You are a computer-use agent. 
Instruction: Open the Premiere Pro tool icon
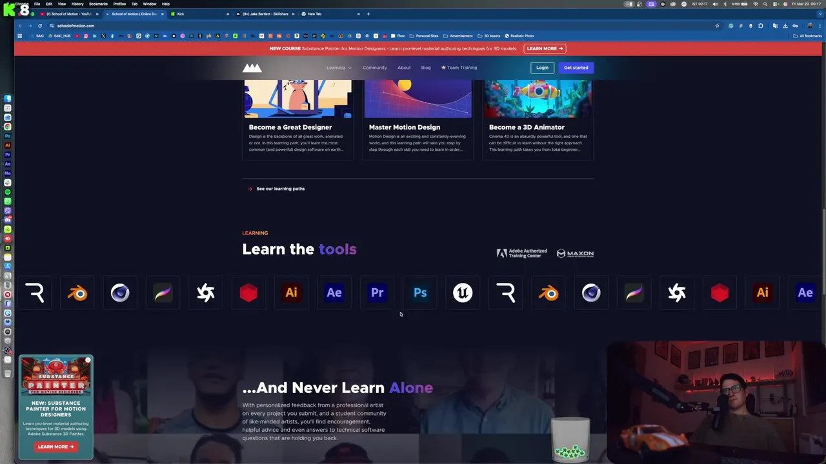coord(377,293)
